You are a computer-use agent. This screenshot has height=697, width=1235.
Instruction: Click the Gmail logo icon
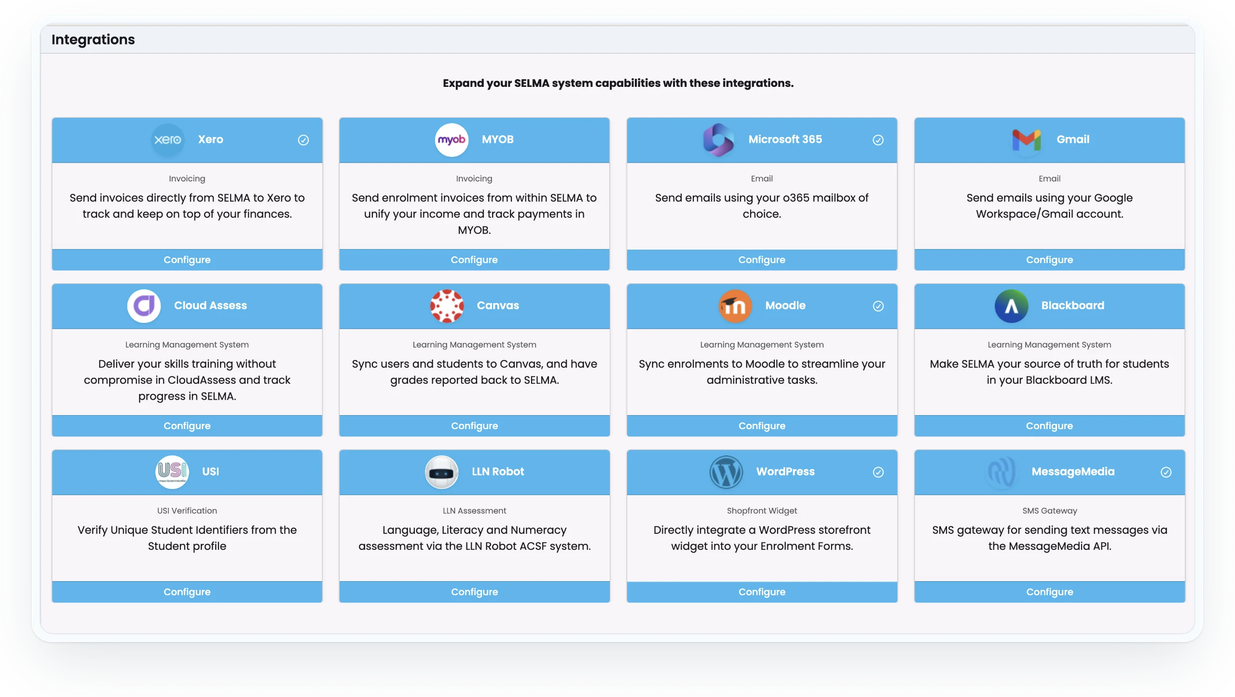(x=1027, y=139)
